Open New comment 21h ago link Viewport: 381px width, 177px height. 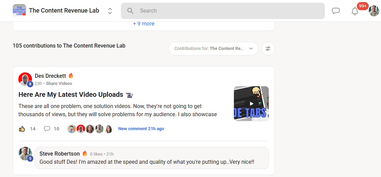pos(141,129)
